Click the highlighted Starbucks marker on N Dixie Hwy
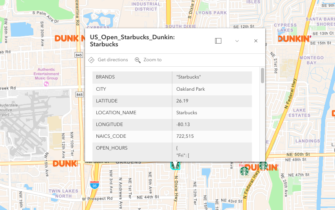This screenshot has width=335, height=210. pos(175,165)
